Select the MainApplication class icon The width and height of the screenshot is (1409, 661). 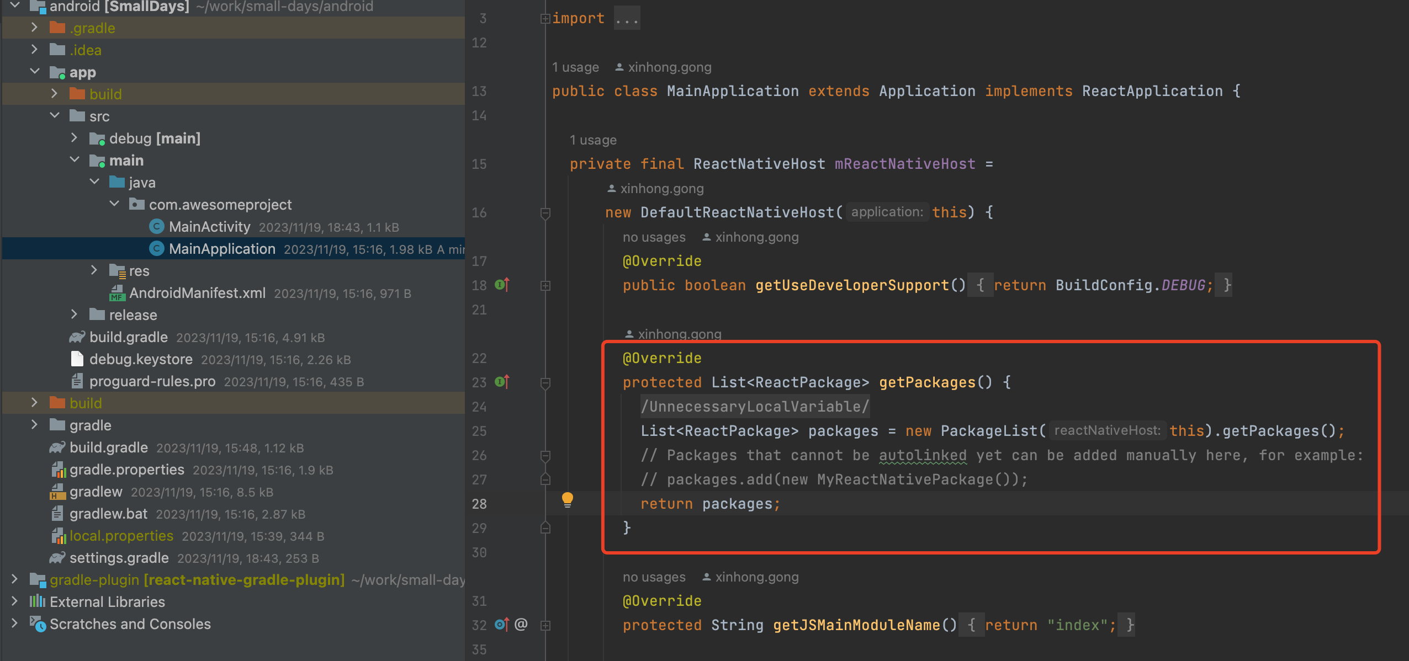click(157, 248)
